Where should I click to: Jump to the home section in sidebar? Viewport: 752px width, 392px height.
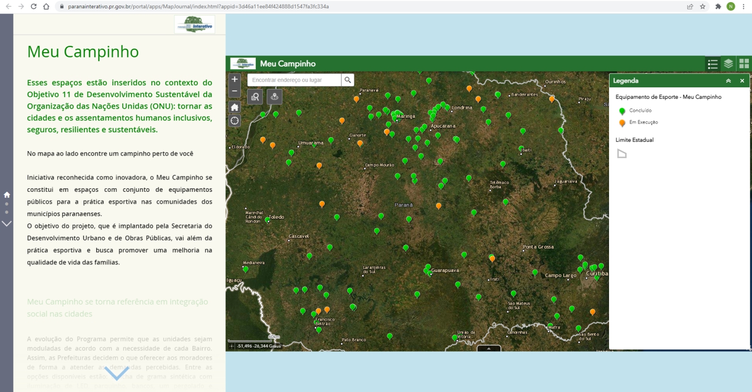7,195
